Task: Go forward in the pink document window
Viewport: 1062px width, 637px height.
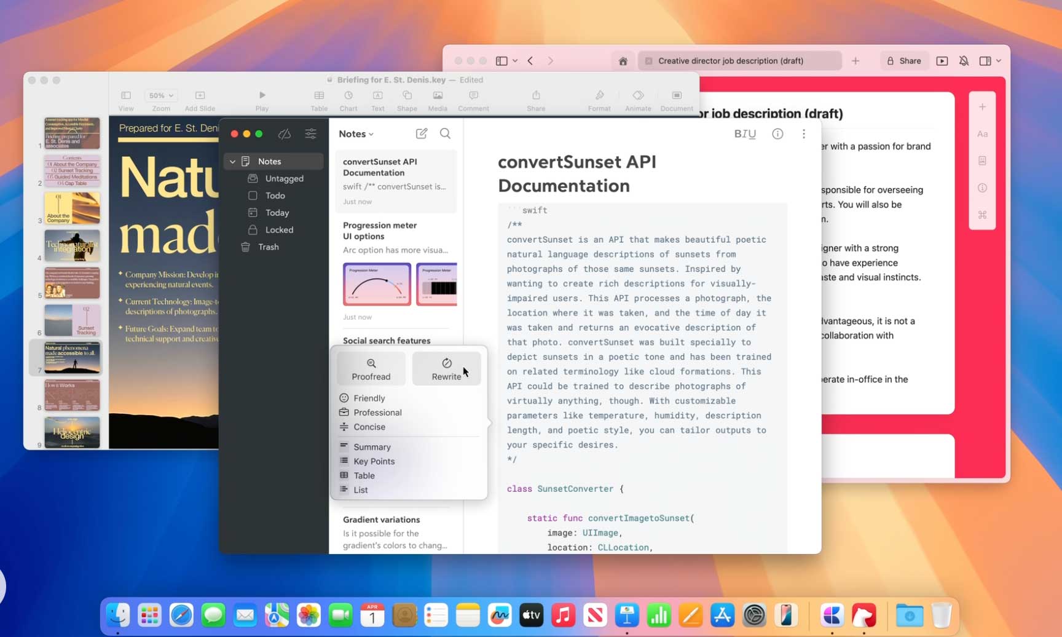Action: point(550,61)
